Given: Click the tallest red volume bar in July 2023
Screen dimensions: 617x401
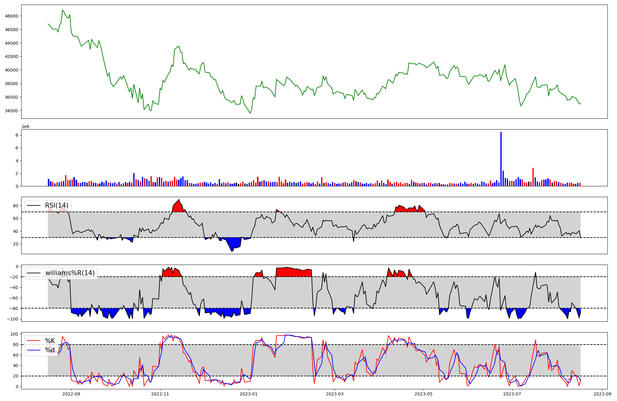Looking at the screenshot, I should click(533, 177).
